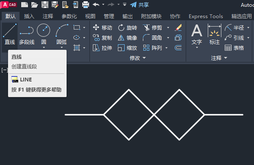The image size is (254, 165).
Task: Open an existing drawing file
Action: pyautogui.click(x=34, y=5)
